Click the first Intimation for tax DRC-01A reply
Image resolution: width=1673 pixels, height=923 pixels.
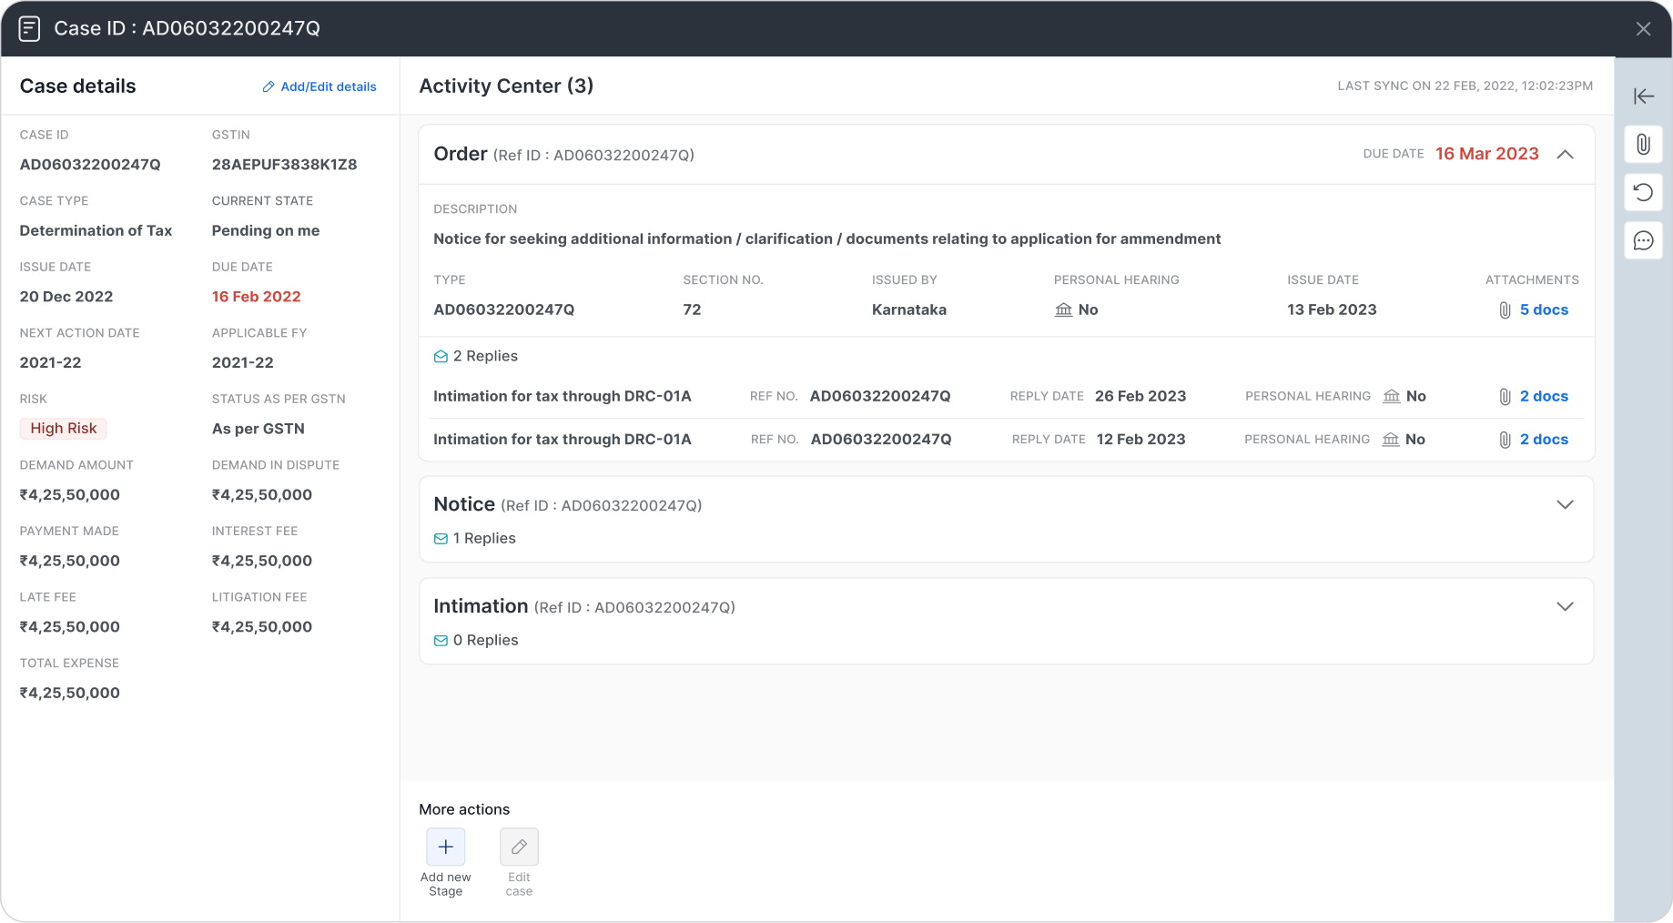tap(562, 396)
